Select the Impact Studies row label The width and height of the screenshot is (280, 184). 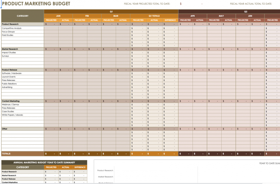click(x=9, y=53)
